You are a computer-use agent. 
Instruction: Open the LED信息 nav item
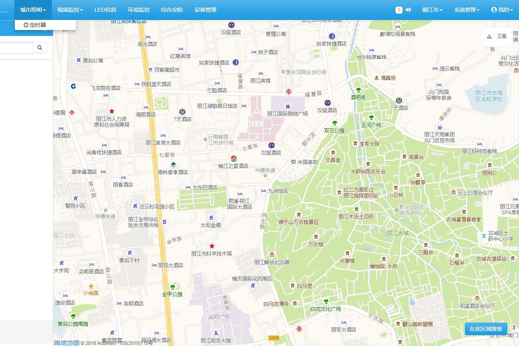pos(105,10)
